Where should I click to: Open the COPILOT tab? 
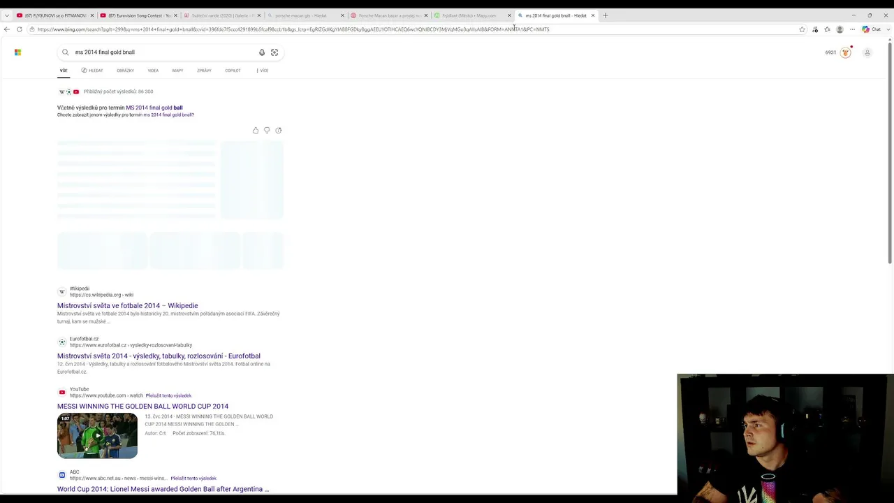coord(233,71)
